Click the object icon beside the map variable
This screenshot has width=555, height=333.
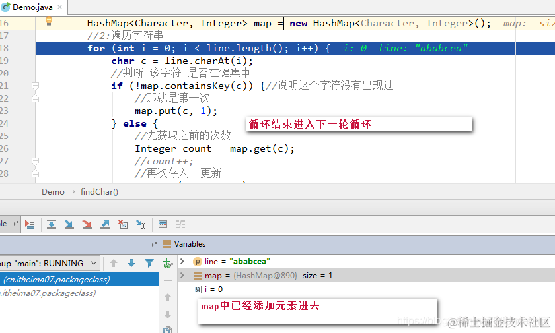click(x=198, y=276)
